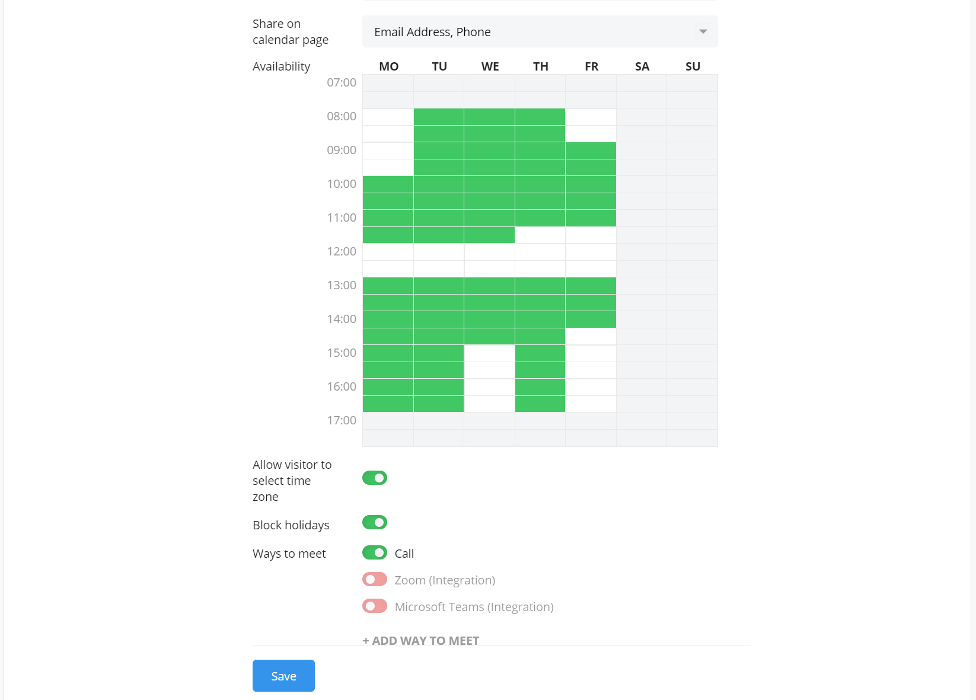Select the Friday 08:00 empty slot

pyautogui.click(x=591, y=117)
